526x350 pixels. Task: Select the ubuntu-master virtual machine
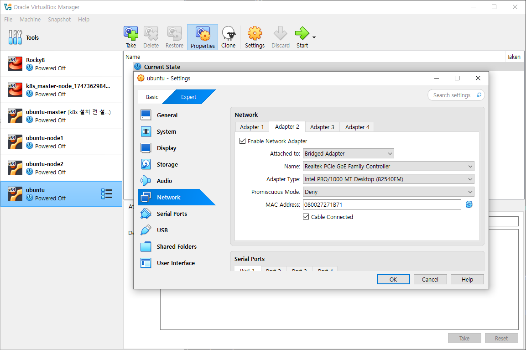pos(61,116)
